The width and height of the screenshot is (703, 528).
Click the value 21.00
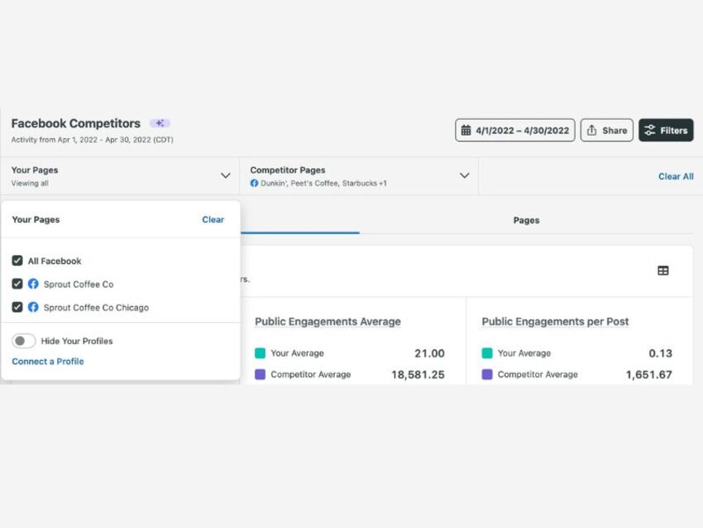[x=429, y=353]
